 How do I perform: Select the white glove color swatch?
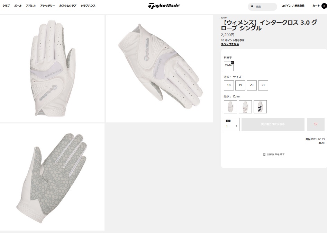(230, 106)
